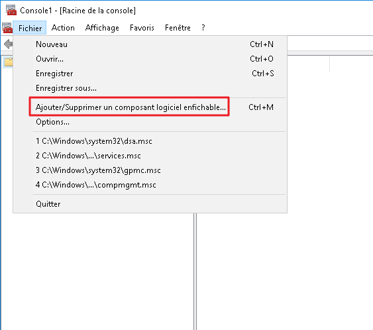Open the Favoris menu

[142, 28]
